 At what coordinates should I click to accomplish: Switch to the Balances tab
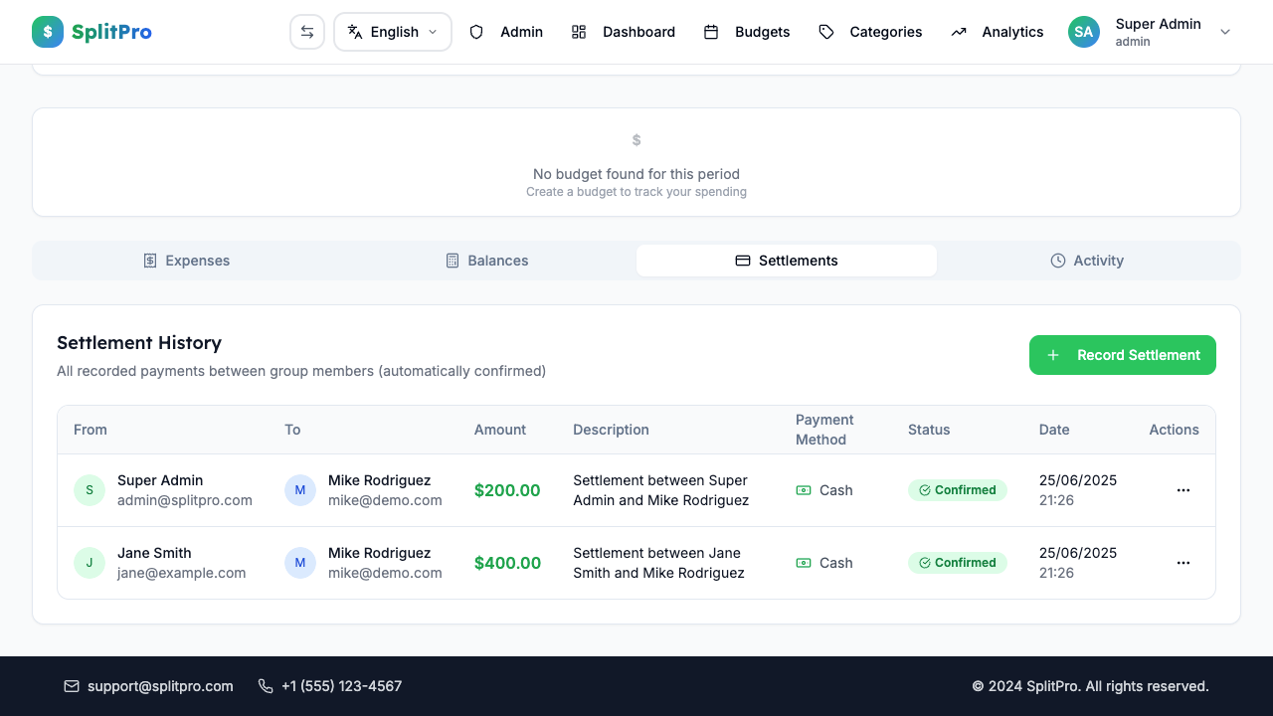(x=487, y=260)
